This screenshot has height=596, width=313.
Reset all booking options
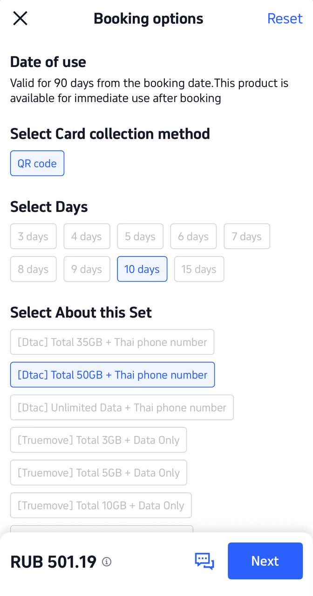(x=285, y=19)
